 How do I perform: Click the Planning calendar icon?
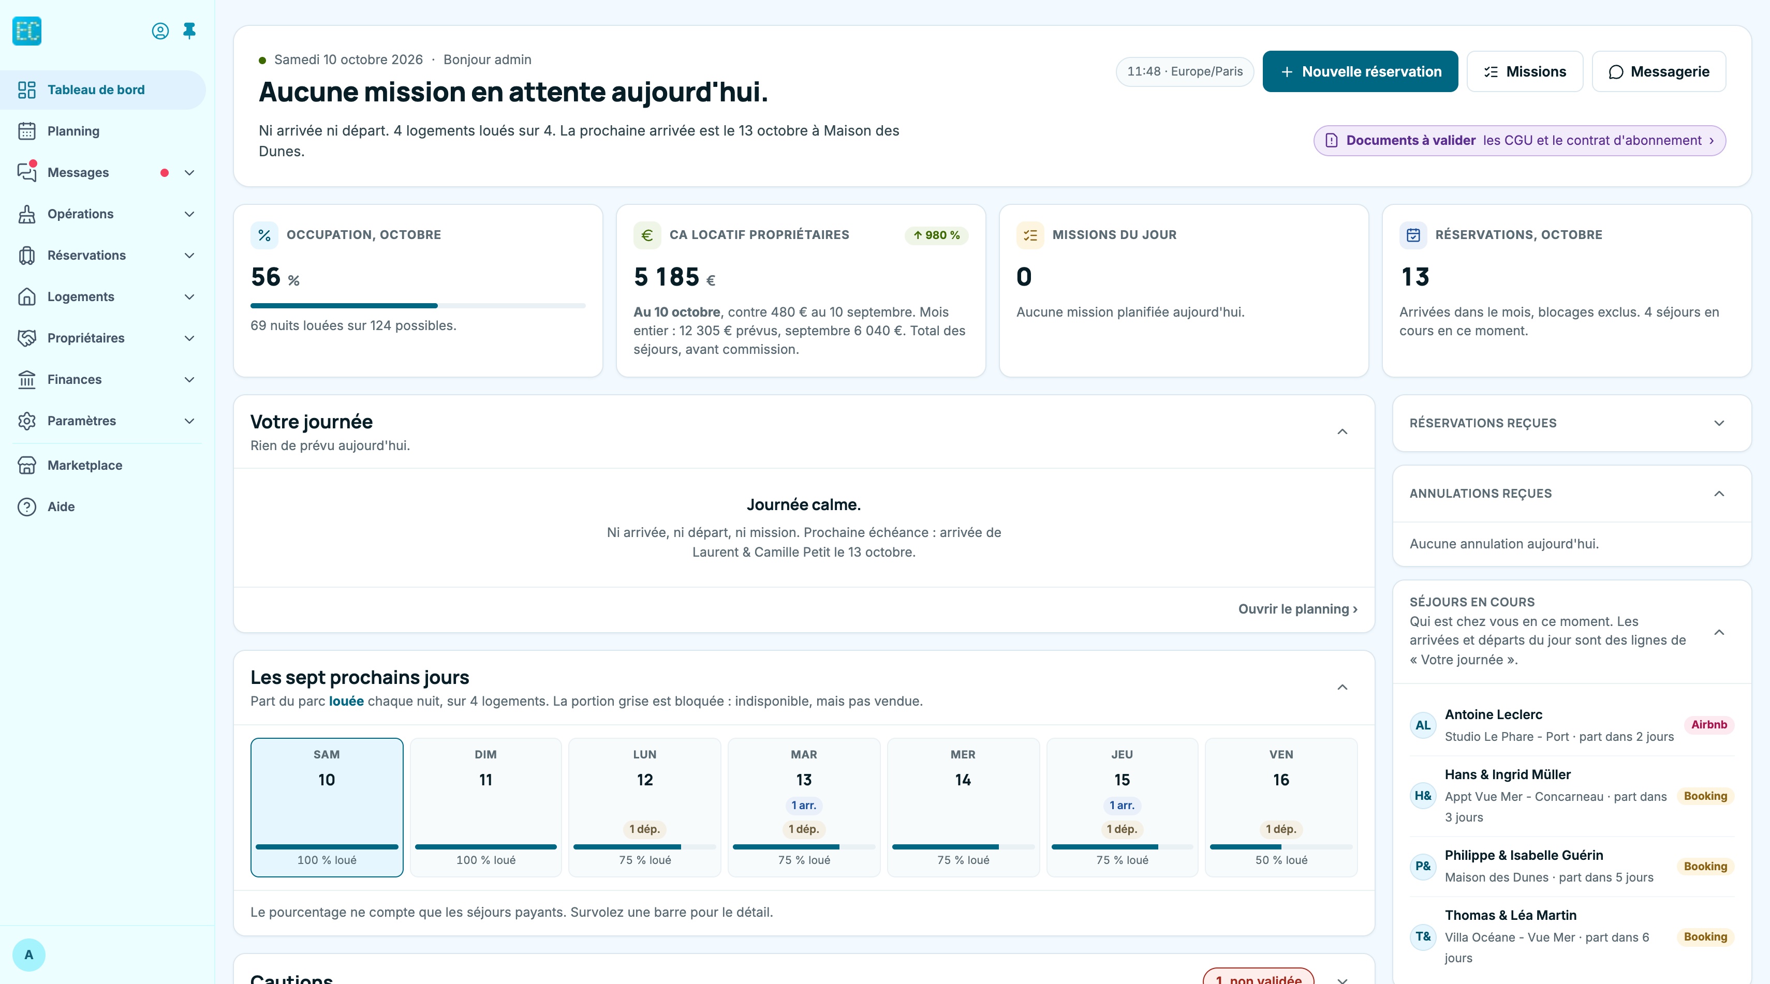tap(27, 131)
